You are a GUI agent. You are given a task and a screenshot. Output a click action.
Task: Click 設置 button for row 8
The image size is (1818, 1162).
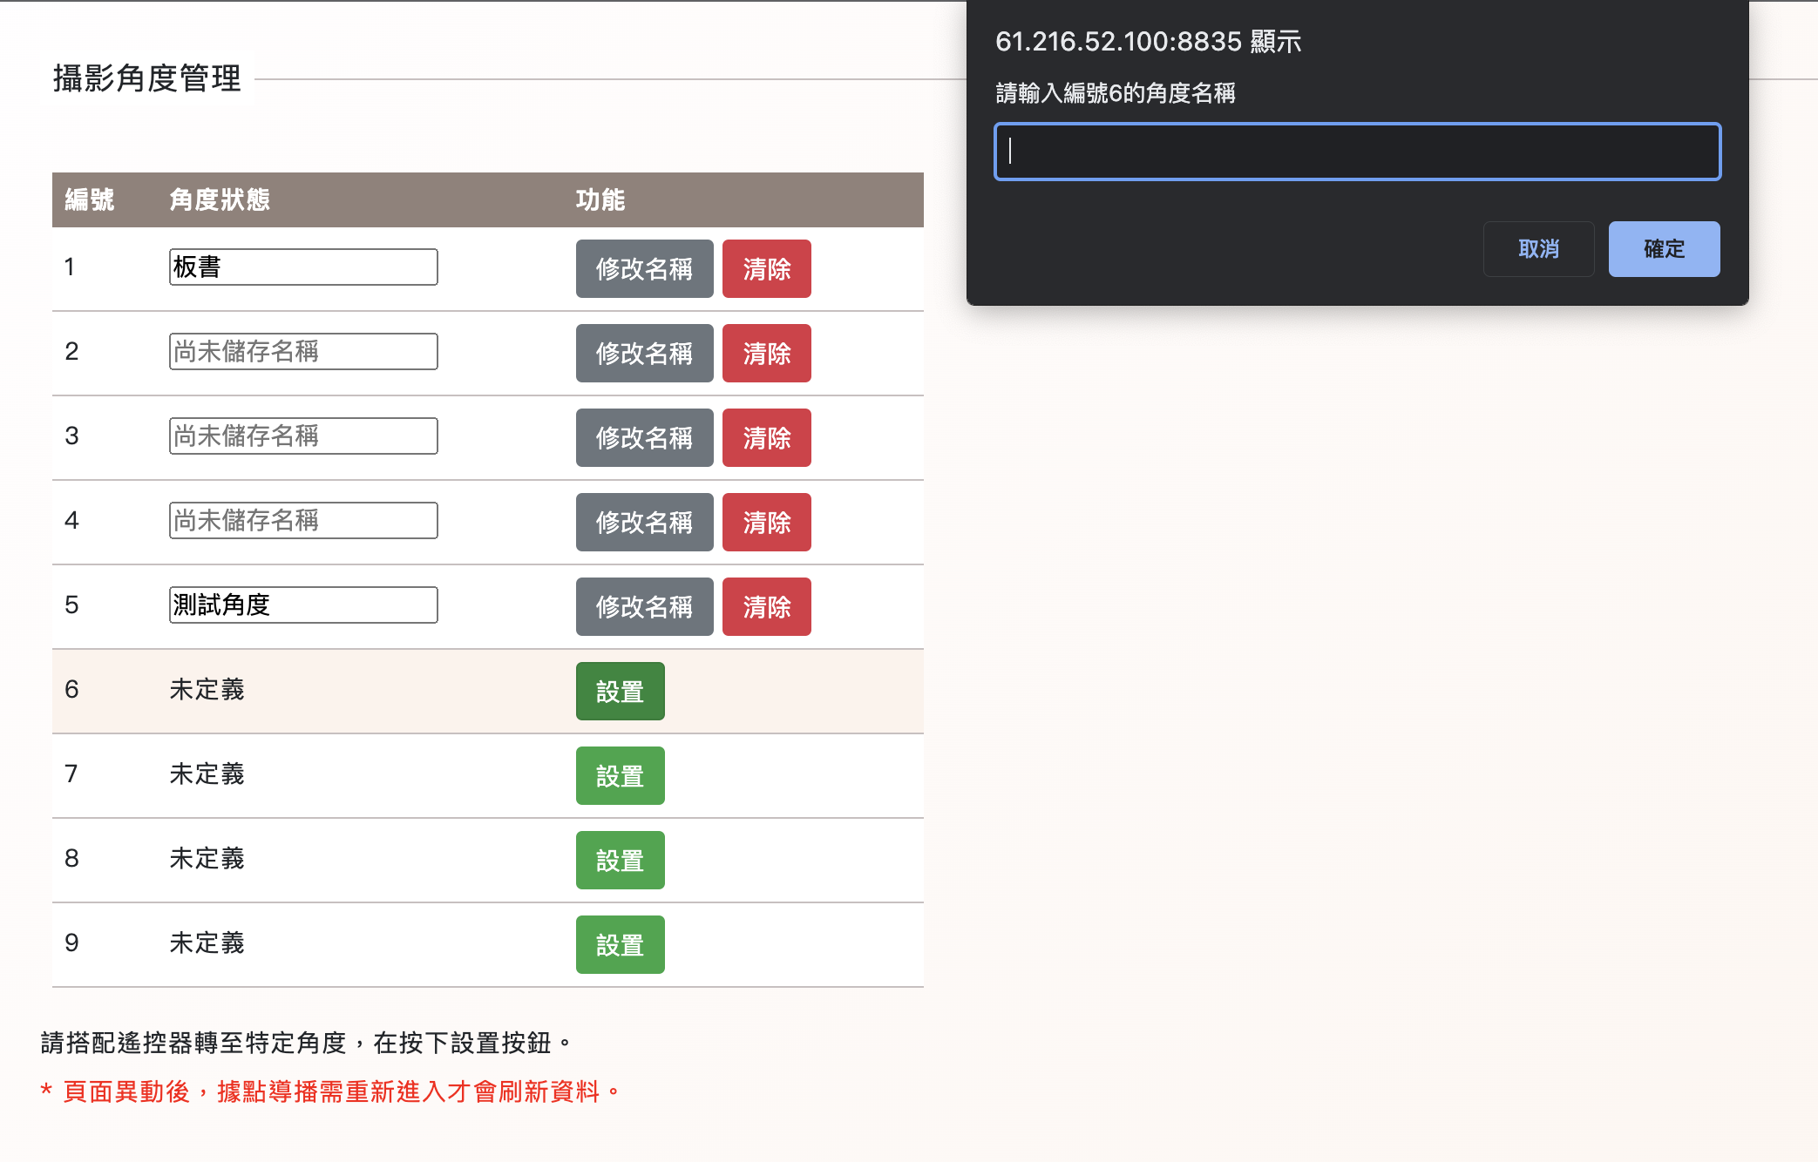tap(620, 860)
